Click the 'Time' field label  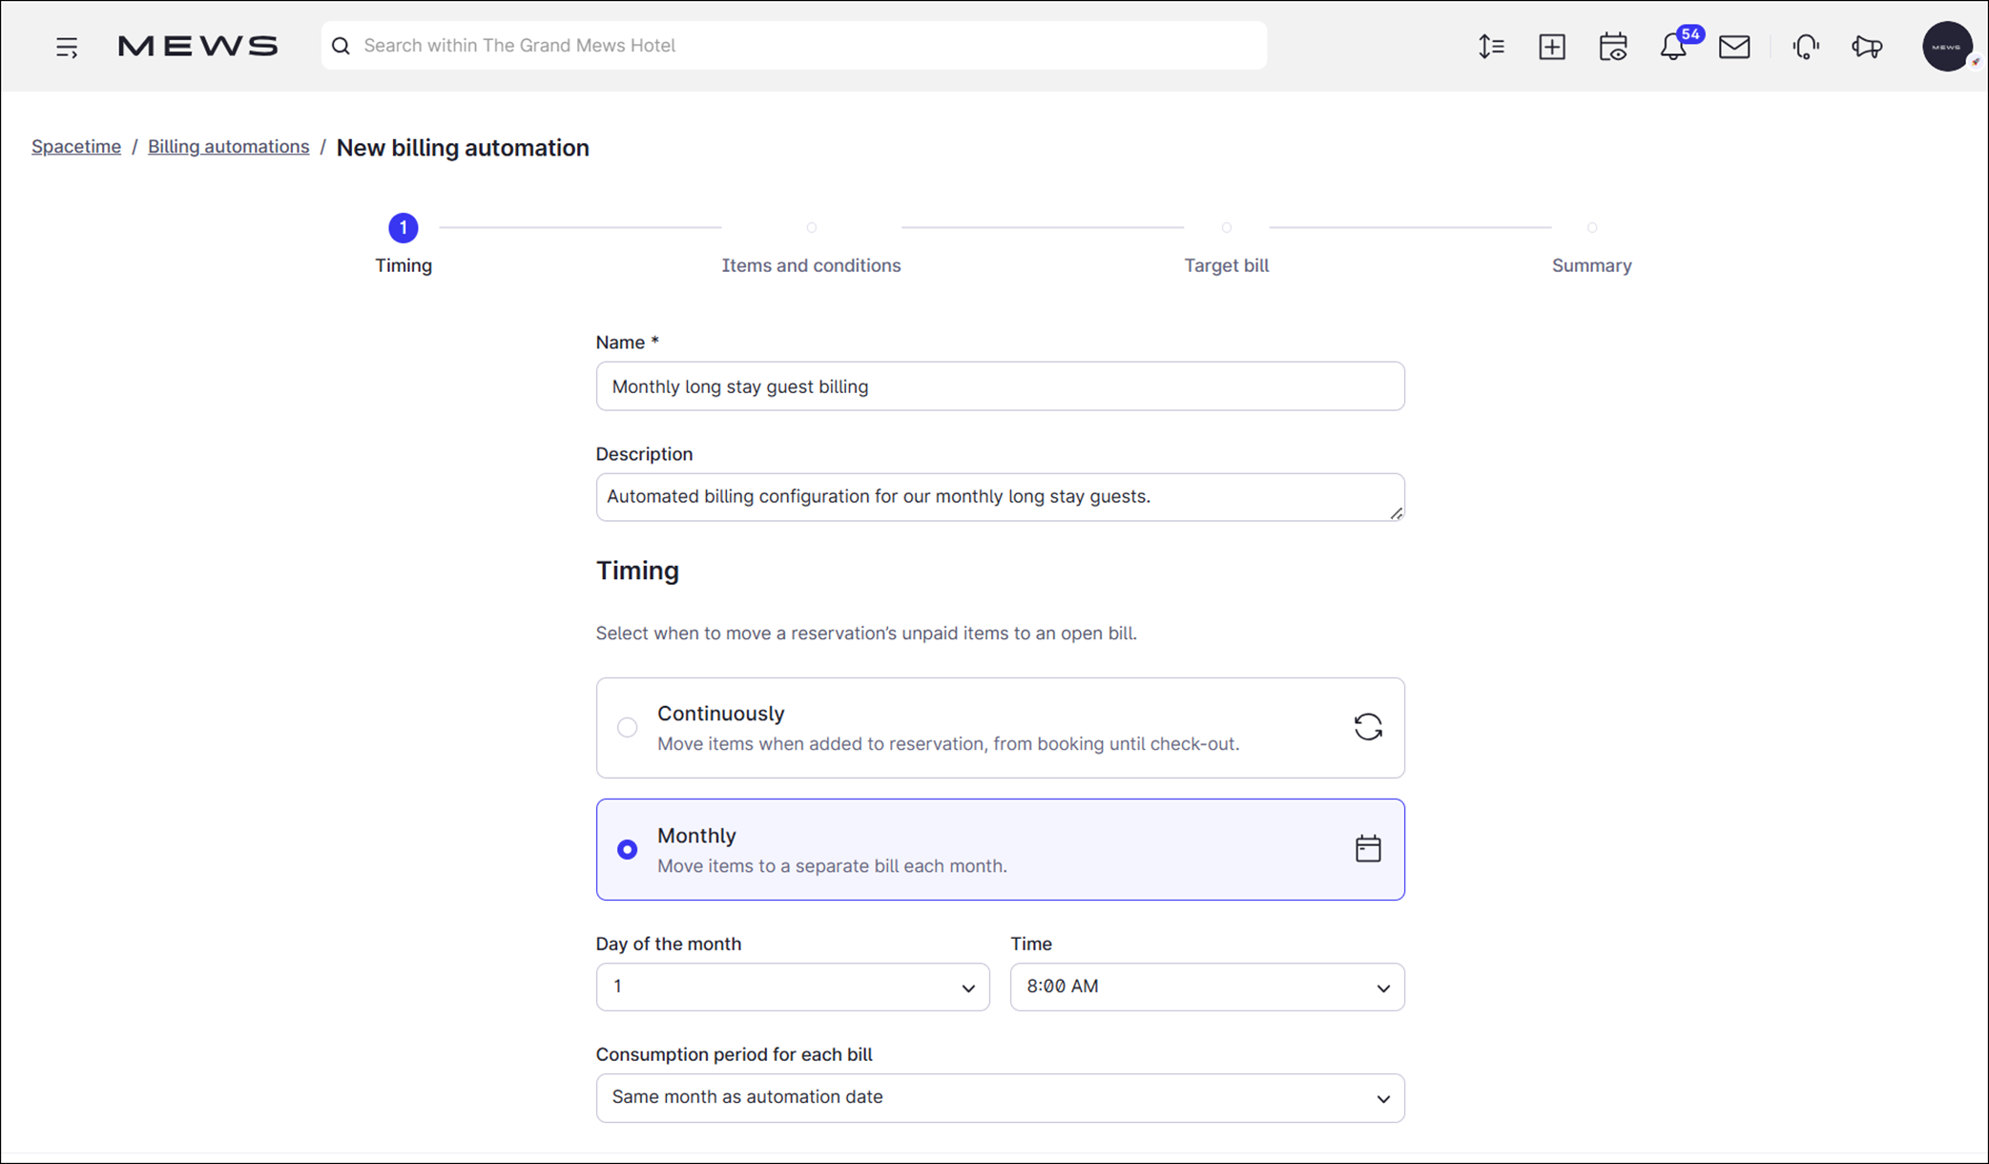1031,944
